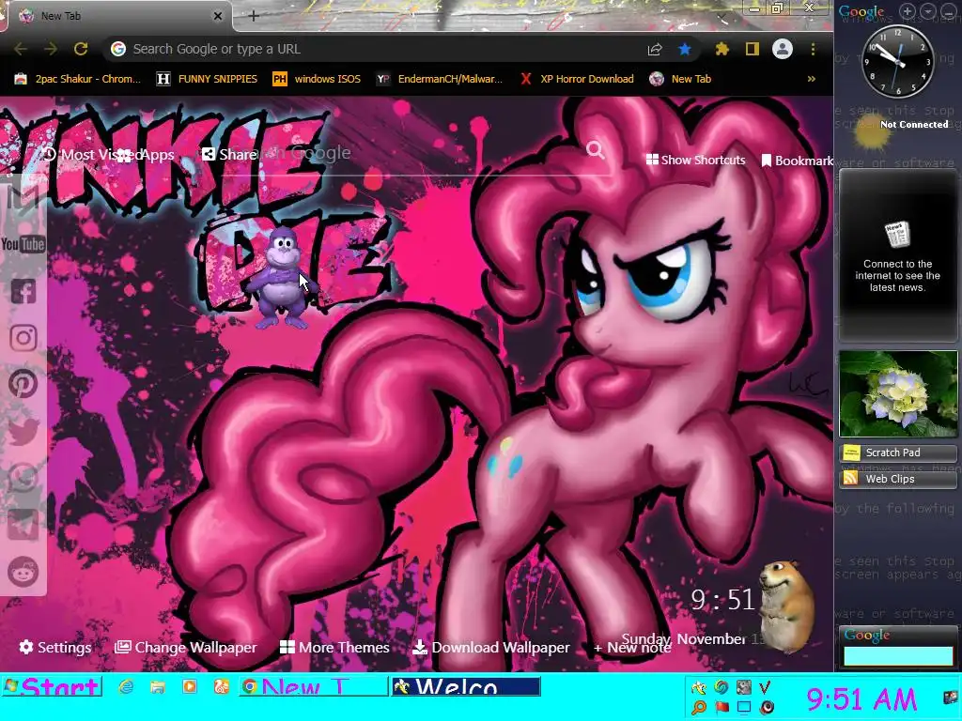Open the Extensions puzzle icon

point(722,49)
